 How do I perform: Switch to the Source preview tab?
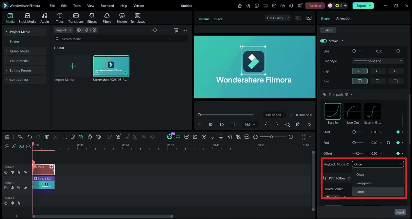tap(218, 19)
